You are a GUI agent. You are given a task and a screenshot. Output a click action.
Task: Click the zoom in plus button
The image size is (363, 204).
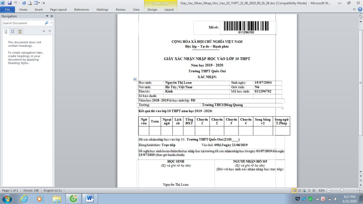point(359,190)
